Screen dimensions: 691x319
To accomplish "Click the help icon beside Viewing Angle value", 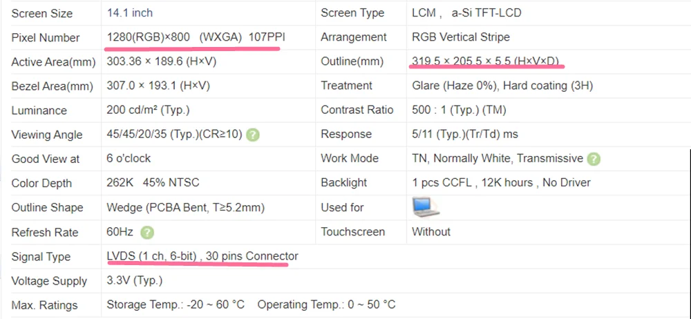I will pyautogui.click(x=253, y=135).
